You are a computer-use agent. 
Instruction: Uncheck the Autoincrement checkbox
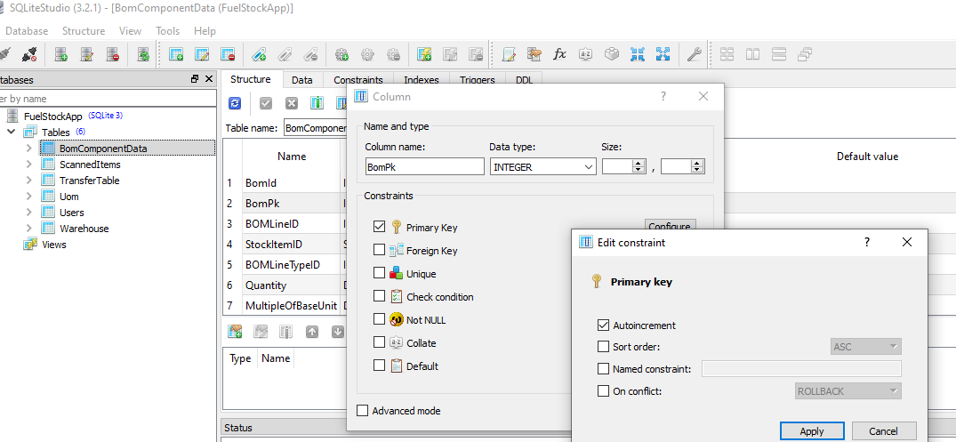tap(603, 325)
